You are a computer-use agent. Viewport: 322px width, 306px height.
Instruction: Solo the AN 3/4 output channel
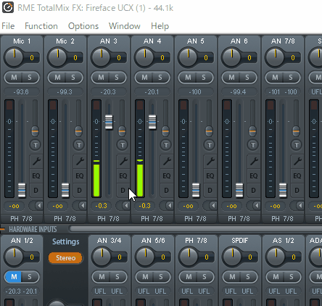pyautogui.click(x=117, y=277)
